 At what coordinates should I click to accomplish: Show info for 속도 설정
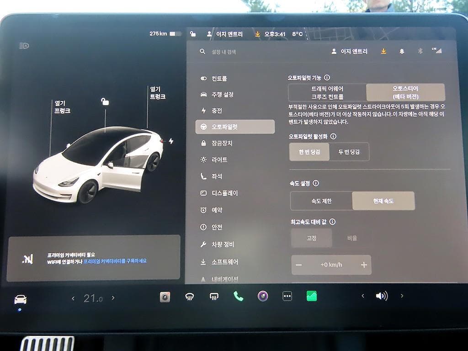[316, 183]
